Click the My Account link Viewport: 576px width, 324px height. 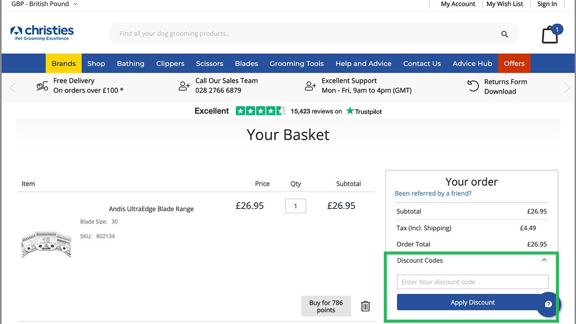458,4
